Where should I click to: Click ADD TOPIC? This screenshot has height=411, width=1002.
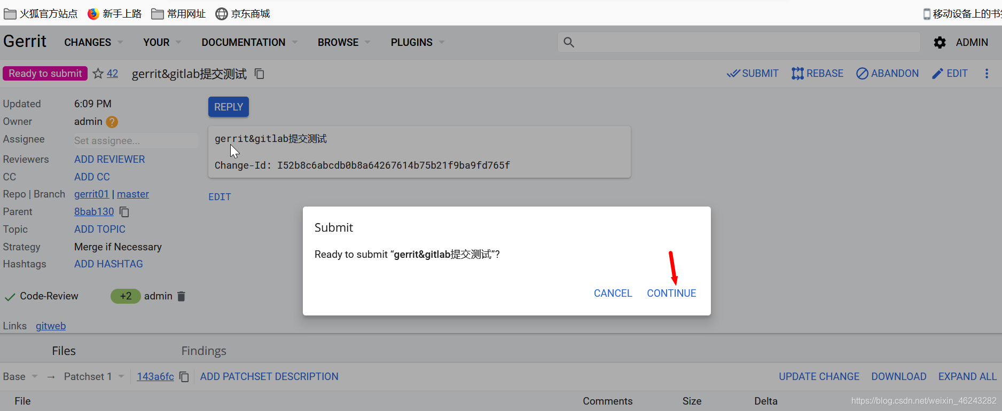(x=100, y=229)
